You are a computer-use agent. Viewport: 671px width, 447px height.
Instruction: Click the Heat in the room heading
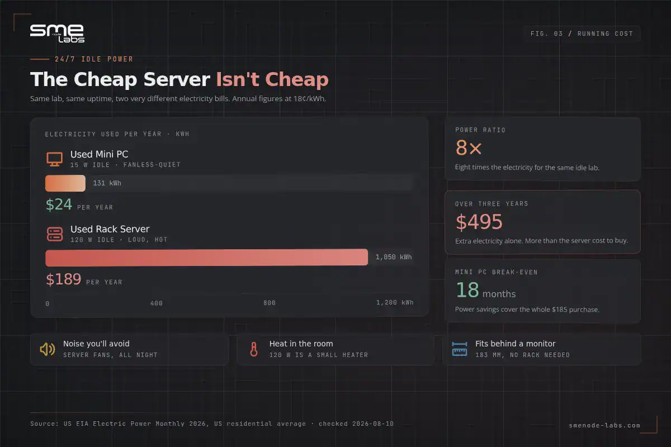click(301, 344)
